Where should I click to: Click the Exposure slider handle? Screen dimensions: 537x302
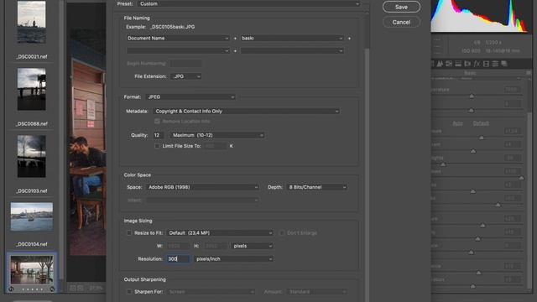point(482,138)
